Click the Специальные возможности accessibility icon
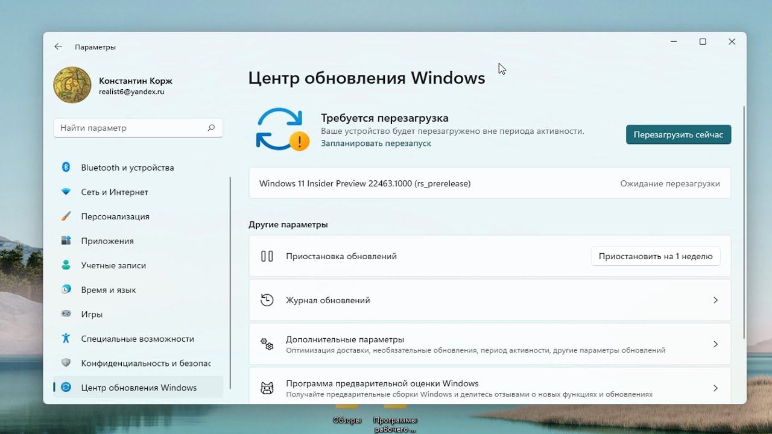This screenshot has width=772, height=434. pos(66,338)
